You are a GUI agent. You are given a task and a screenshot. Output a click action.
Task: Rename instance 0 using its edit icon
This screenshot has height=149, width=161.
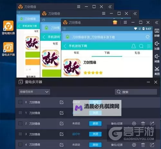62,102
